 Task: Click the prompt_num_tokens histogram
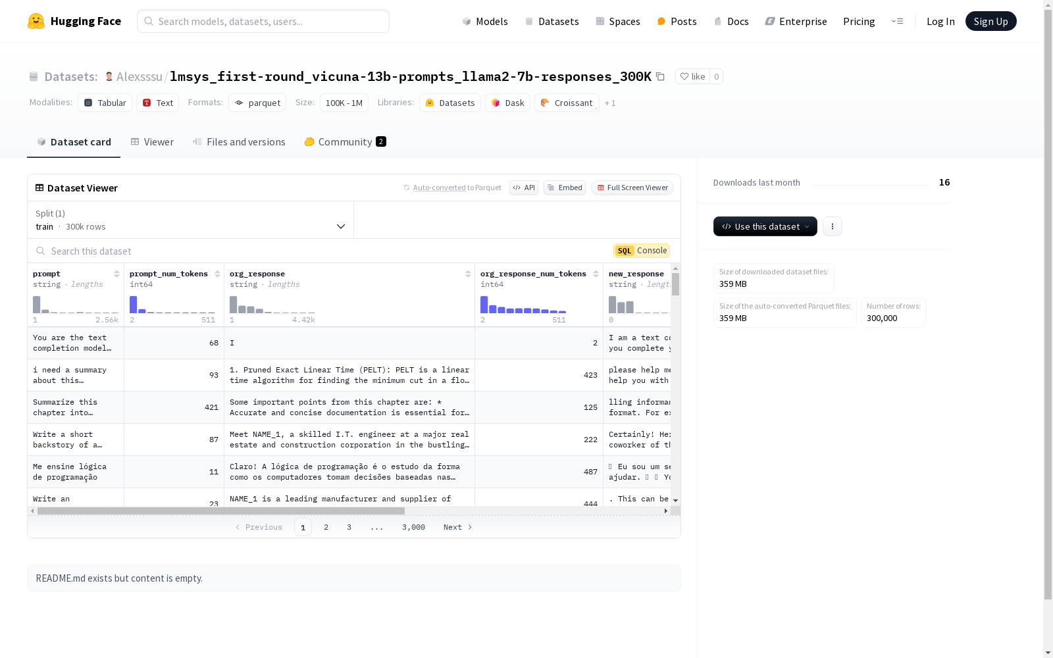coord(172,304)
